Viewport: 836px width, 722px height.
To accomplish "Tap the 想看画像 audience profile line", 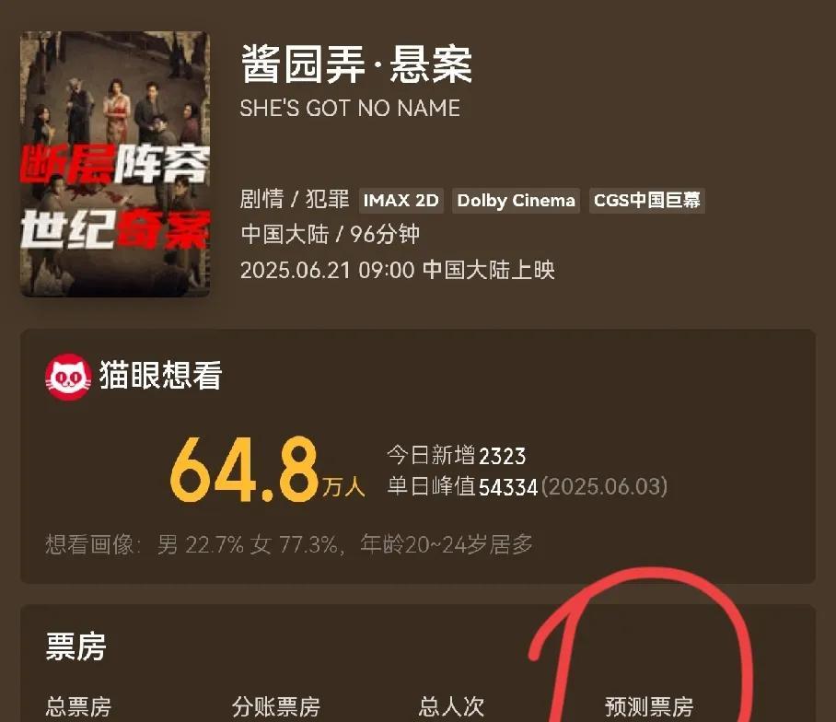I will point(289,544).
